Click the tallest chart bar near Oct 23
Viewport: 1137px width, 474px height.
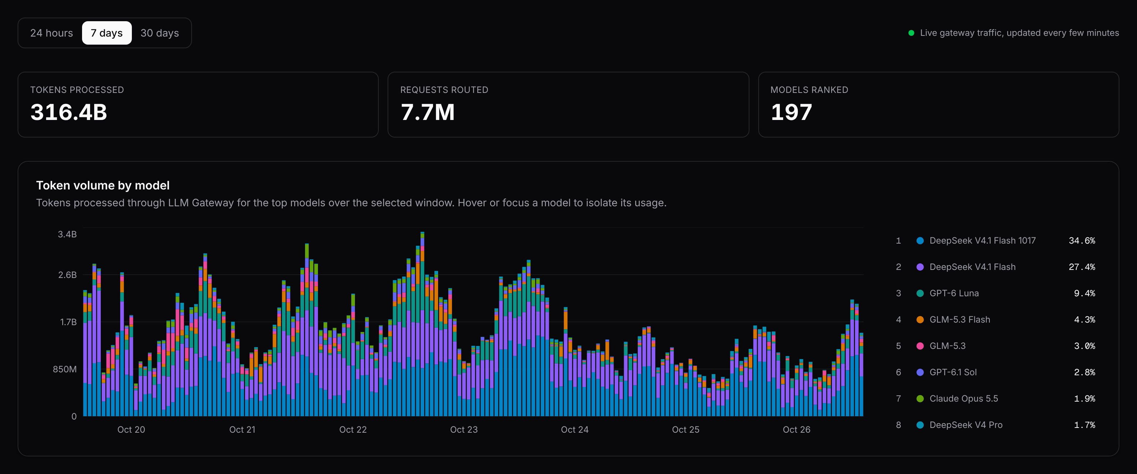pos(422,324)
